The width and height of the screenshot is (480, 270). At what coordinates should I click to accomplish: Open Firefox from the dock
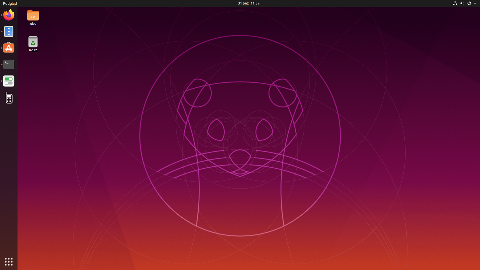(9, 15)
